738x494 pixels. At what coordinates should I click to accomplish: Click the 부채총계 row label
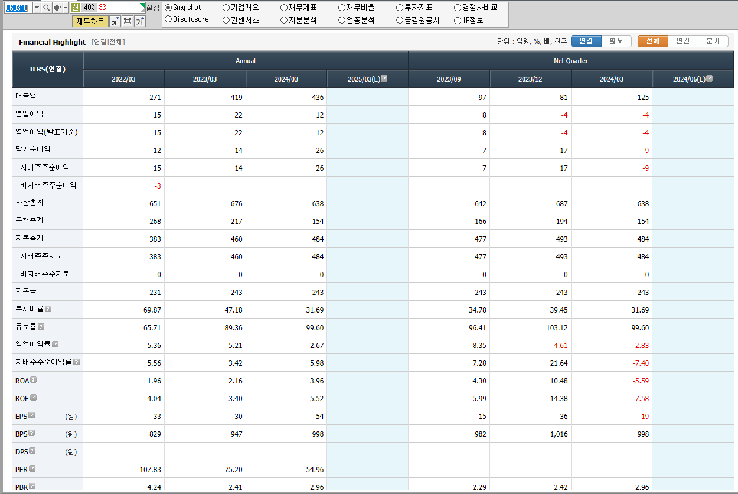click(30, 220)
